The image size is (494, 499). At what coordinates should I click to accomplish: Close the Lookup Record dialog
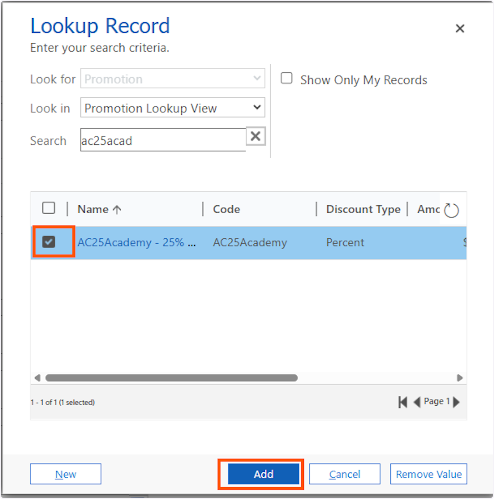coord(460,28)
